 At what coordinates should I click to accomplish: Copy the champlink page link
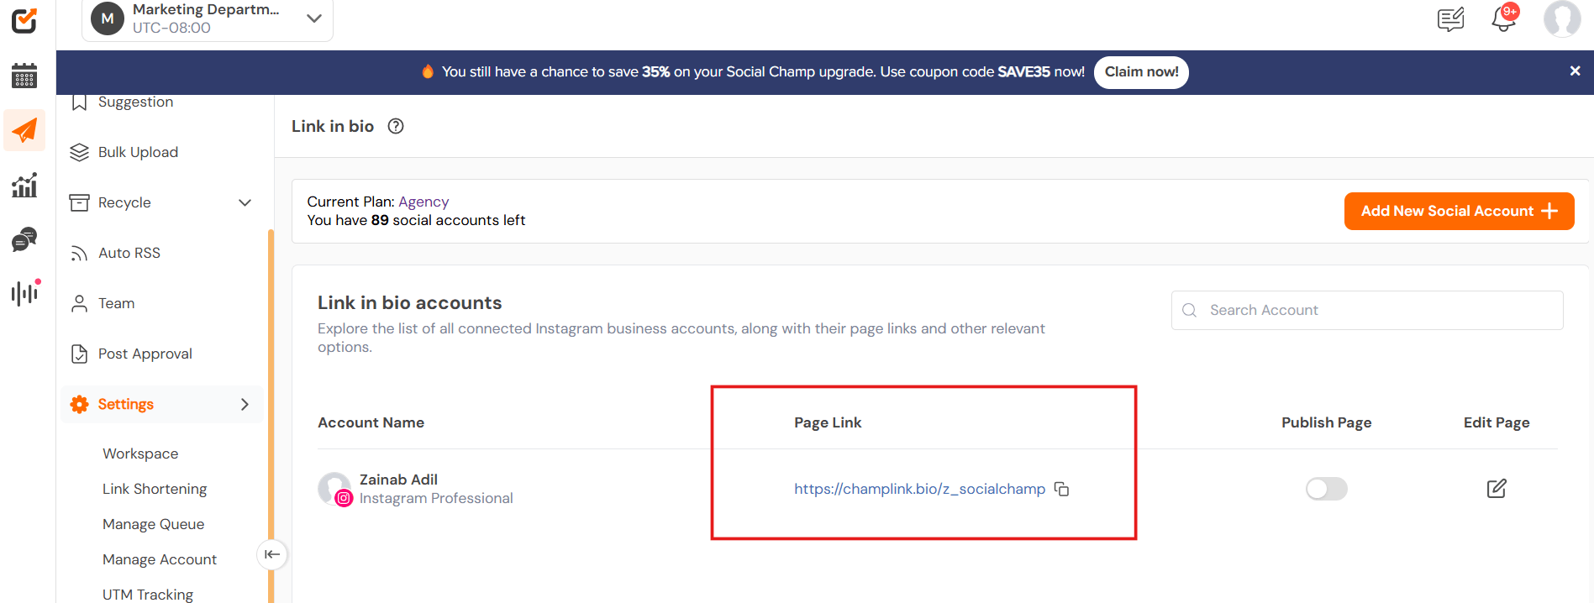1062,489
